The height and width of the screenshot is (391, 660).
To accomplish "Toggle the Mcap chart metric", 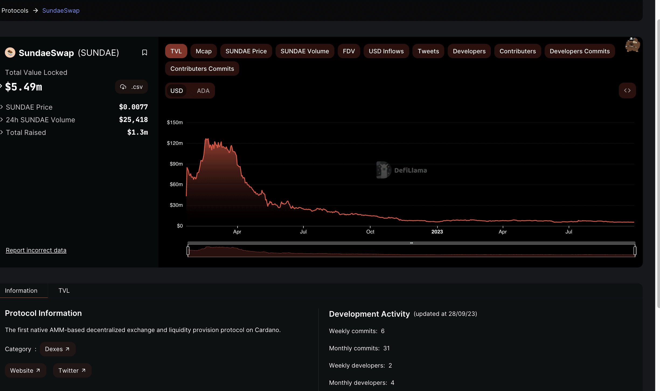I will tap(203, 51).
